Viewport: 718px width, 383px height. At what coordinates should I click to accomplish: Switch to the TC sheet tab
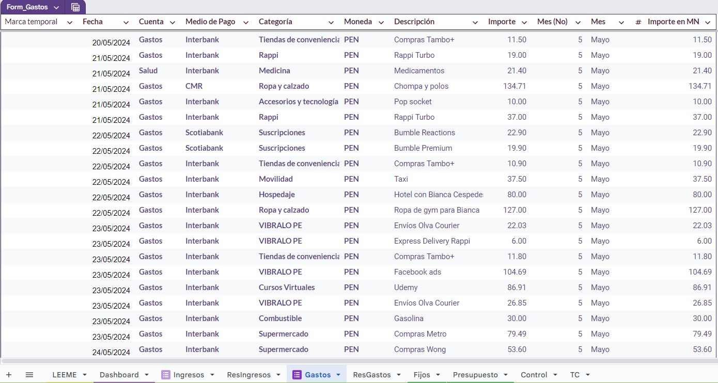click(x=575, y=375)
